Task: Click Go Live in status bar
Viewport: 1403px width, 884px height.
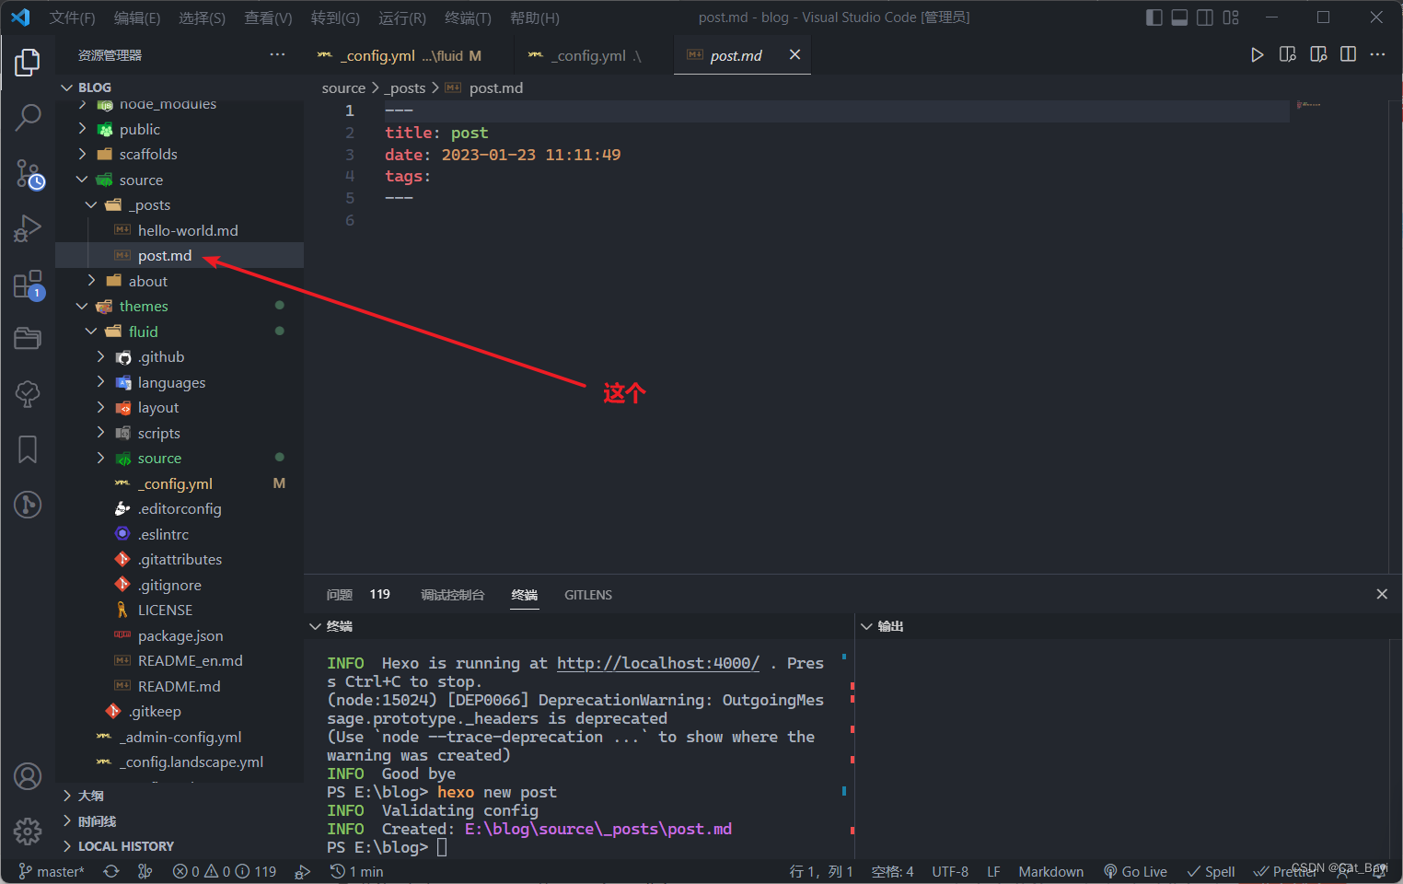Action: click(1135, 871)
